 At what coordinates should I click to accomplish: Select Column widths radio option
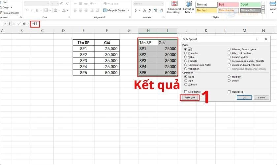(229, 57)
